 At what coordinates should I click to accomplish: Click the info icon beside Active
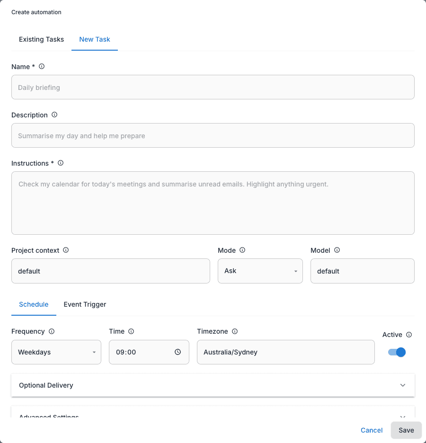click(409, 335)
